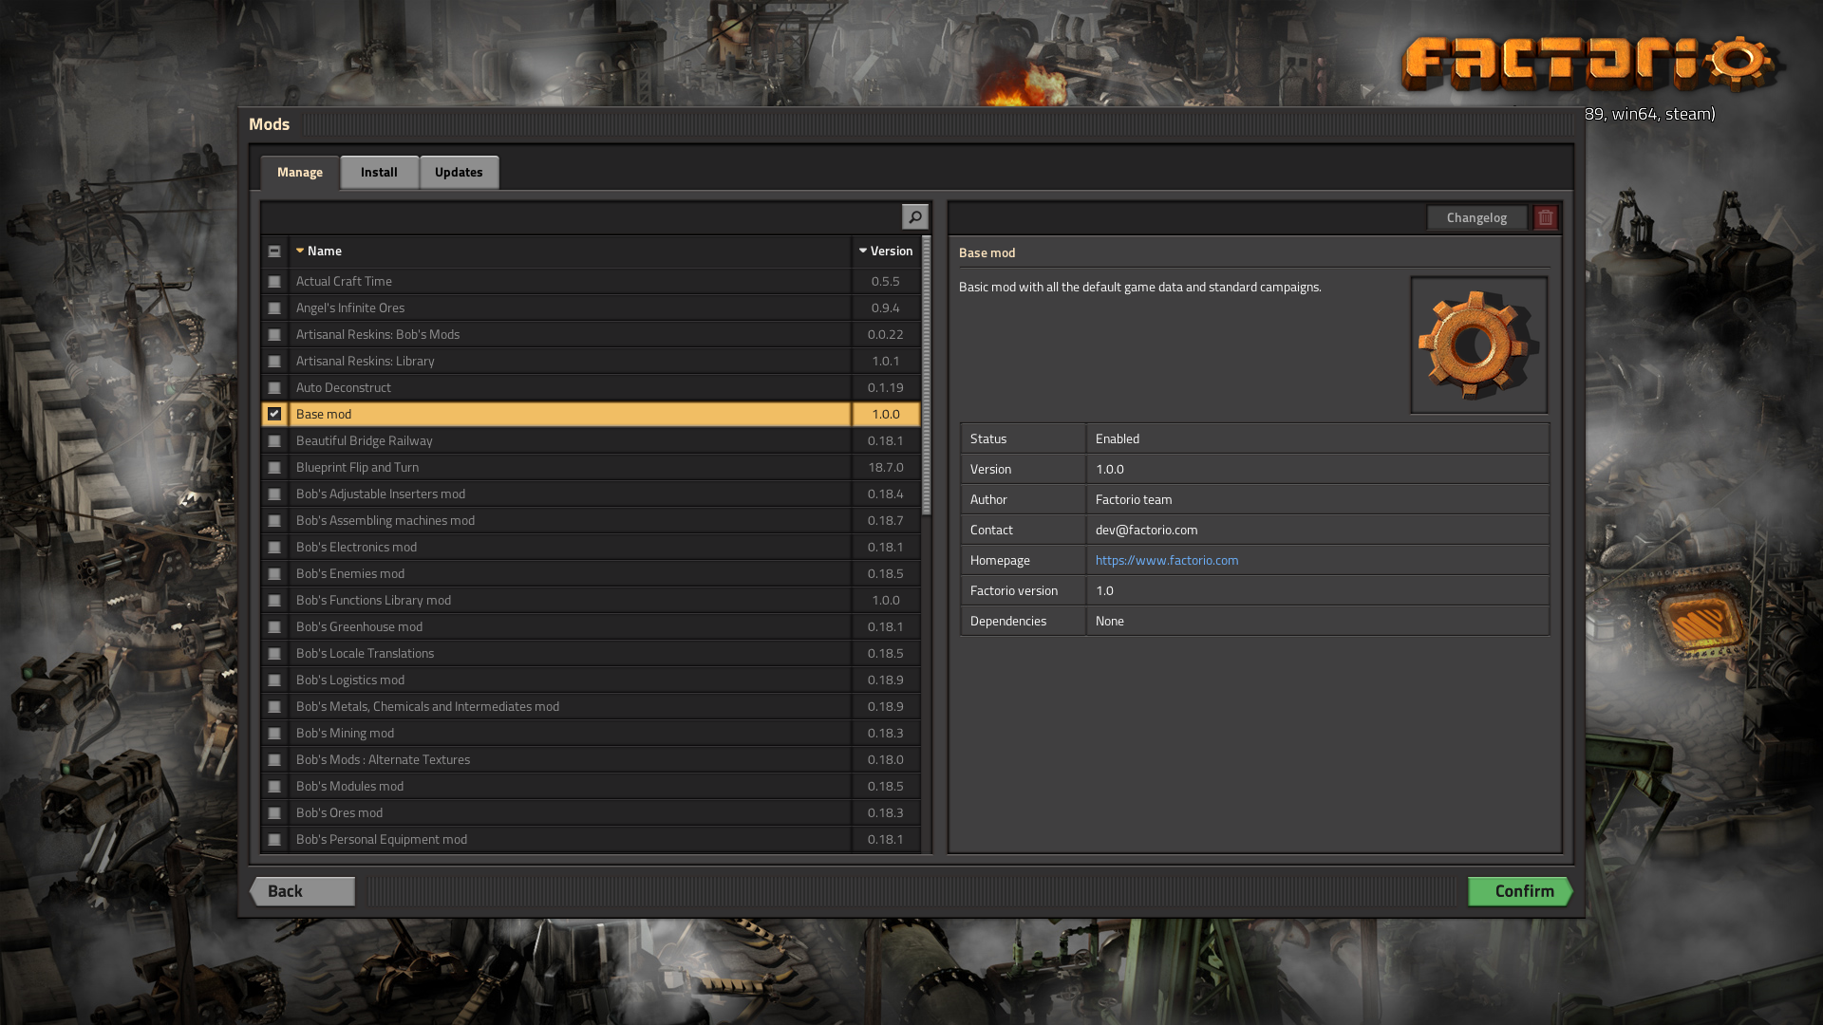
Task: Sort mods by the Version column header
Action: tap(886, 252)
